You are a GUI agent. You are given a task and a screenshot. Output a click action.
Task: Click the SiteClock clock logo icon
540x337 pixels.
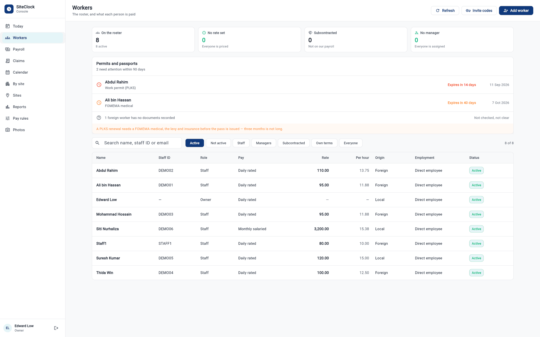(x=9, y=9)
